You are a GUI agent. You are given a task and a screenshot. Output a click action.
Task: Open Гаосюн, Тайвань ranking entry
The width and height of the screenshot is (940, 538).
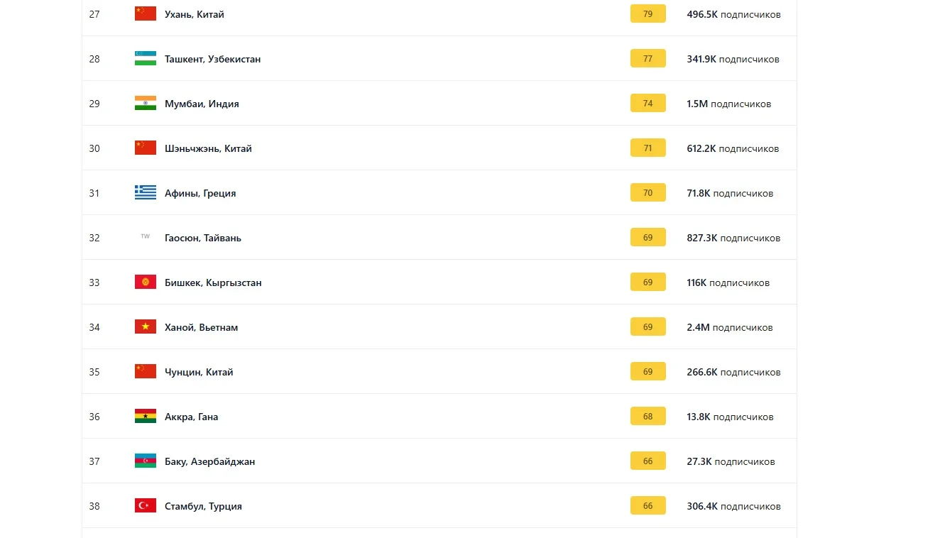click(x=203, y=238)
